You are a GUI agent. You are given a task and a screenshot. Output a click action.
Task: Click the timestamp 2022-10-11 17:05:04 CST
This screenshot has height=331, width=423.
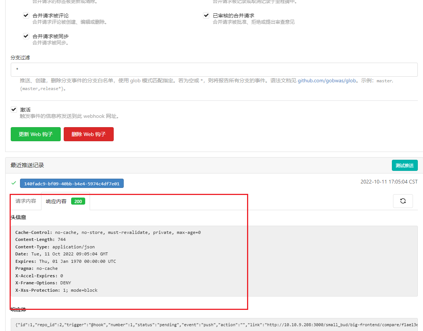click(389, 182)
